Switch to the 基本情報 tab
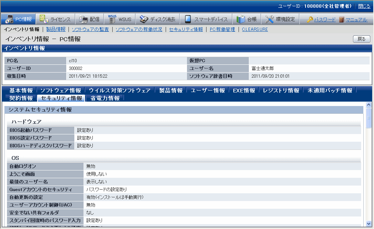Image resolution: width=374 pixels, height=229 pixels. (x=21, y=91)
